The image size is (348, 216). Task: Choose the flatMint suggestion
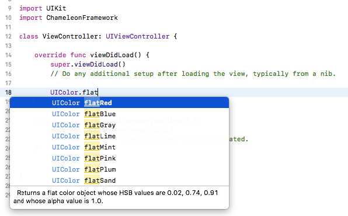pos(119,147)
